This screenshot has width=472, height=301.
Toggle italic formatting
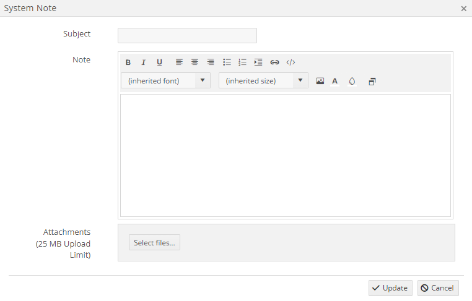[144, 62]
